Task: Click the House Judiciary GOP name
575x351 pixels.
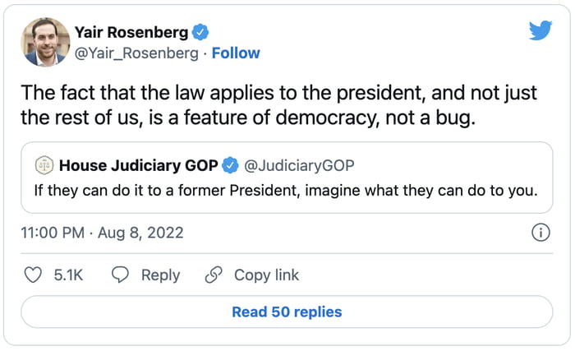Action: coord(139,166)
